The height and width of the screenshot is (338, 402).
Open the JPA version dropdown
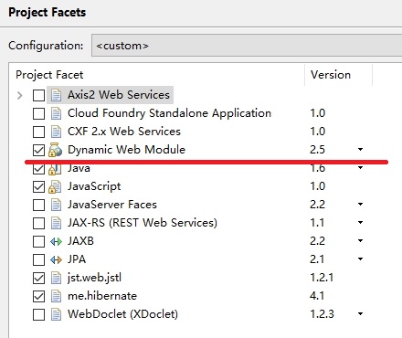(360, 259)
